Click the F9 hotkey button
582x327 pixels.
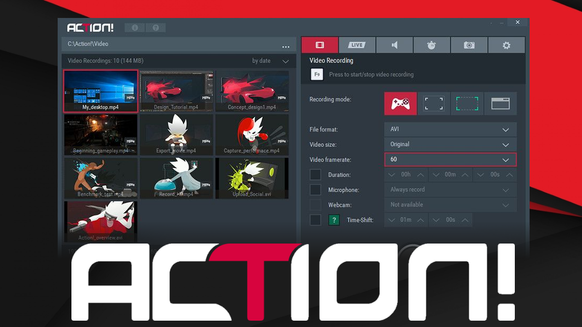pos(316,74)
